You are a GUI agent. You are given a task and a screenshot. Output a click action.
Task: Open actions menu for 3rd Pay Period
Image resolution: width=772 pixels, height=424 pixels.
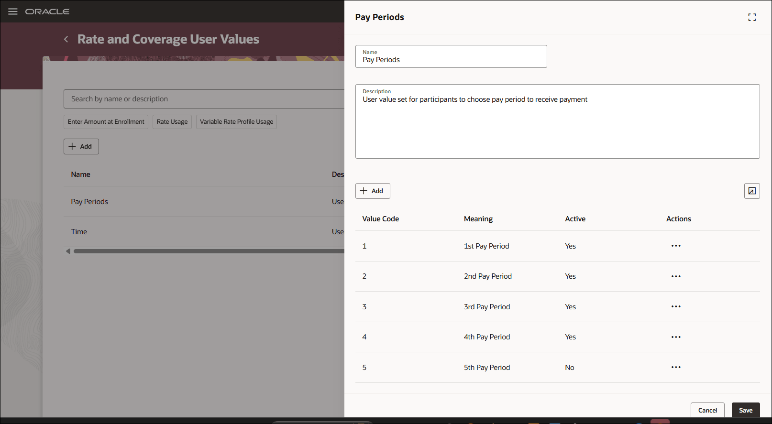click(x=676, y=306)
